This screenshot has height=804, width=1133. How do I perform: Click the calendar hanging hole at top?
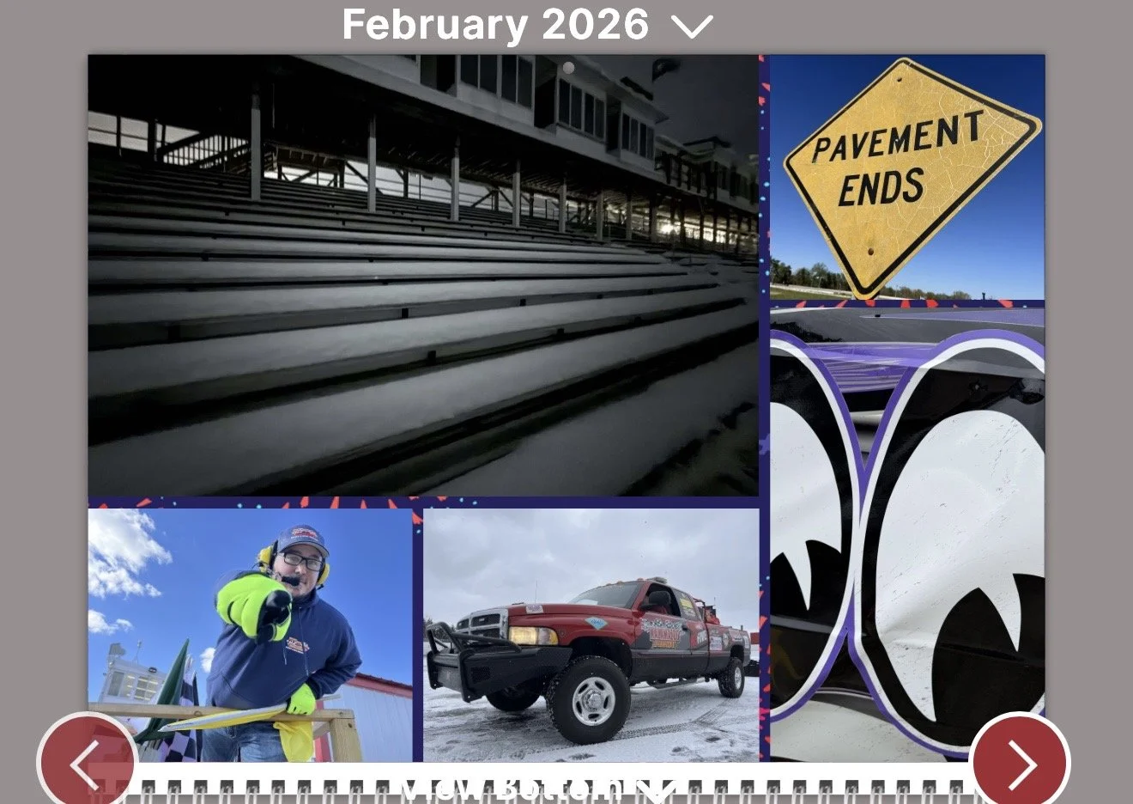coord(568,67)
